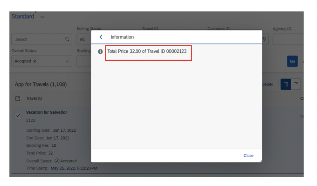Click the back arrow in Information dialog
Screen dimensions: 317x186
101,37
